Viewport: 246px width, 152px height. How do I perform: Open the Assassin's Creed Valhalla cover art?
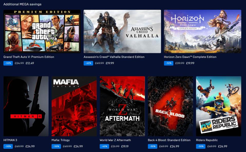pyautogui.click(x=122, y=31)
